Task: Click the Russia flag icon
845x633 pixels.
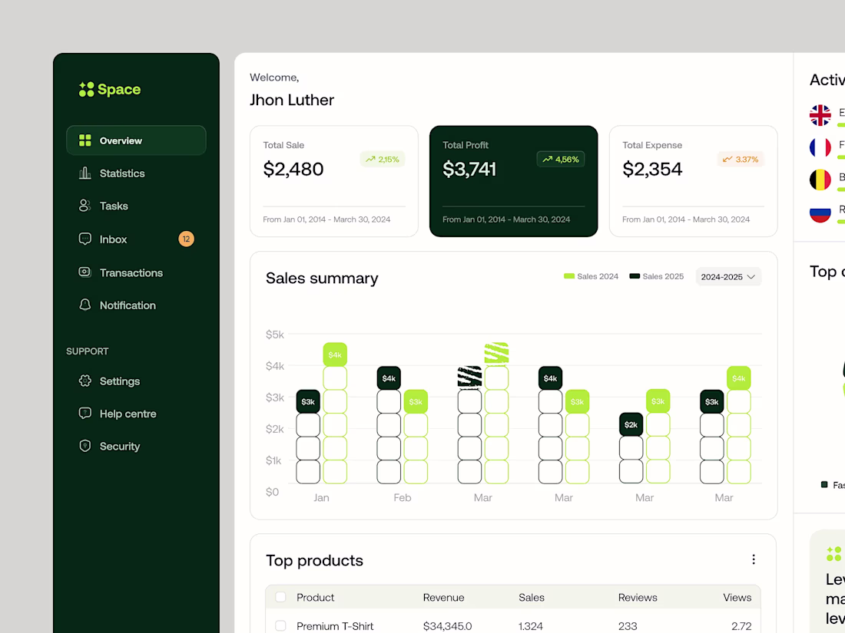Action: click(x=820, y=212)
